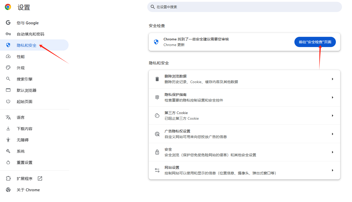The height and width of the screenshot is (202, 352).
Task: Click the palette icon for 外观
Action: (8, 68)
